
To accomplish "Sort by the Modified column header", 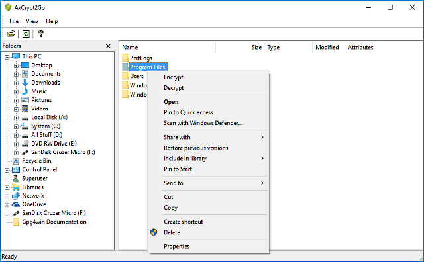I will coord(327,48).
